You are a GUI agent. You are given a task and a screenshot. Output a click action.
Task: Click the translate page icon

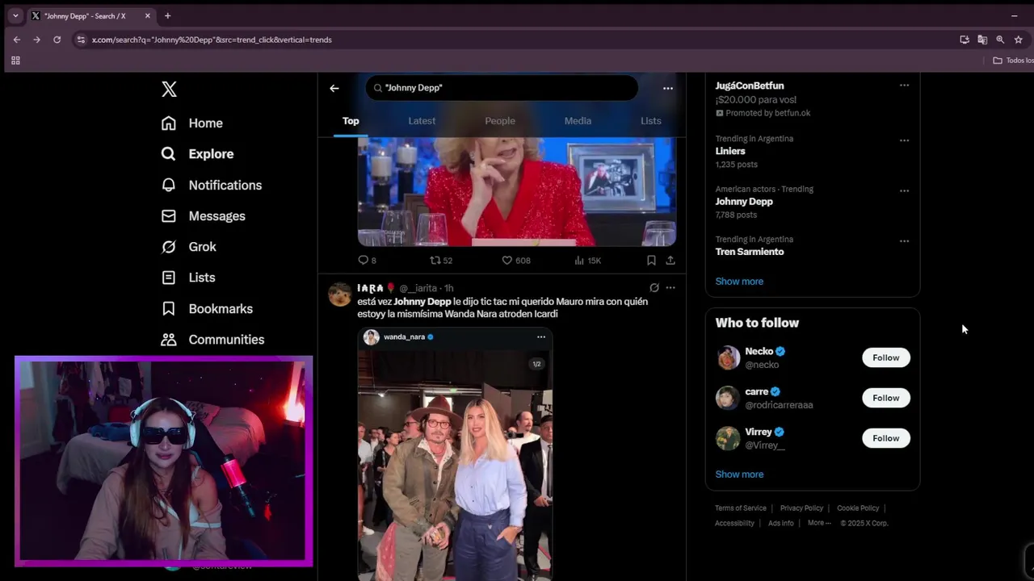point(982,40)
